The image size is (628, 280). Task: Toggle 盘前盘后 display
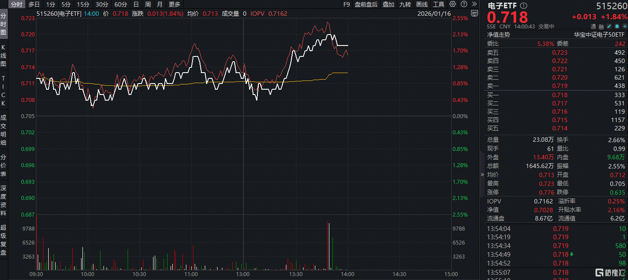tap(366, 4)
